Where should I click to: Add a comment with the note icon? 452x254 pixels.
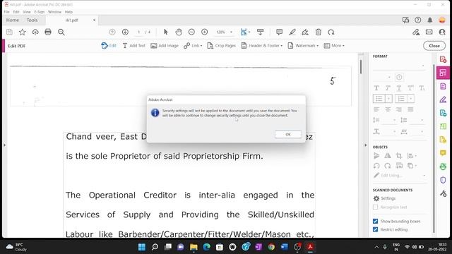tap(279, 32)
